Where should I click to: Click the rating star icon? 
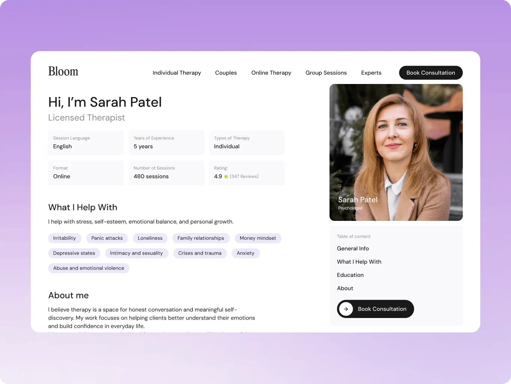pos(226,177)
